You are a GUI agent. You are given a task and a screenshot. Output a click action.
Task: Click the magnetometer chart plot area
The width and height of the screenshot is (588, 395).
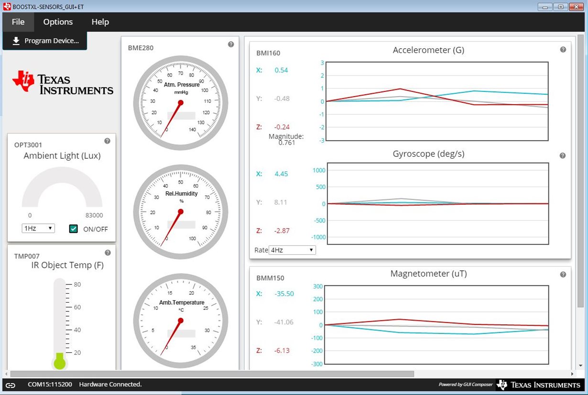click(437, 325)
